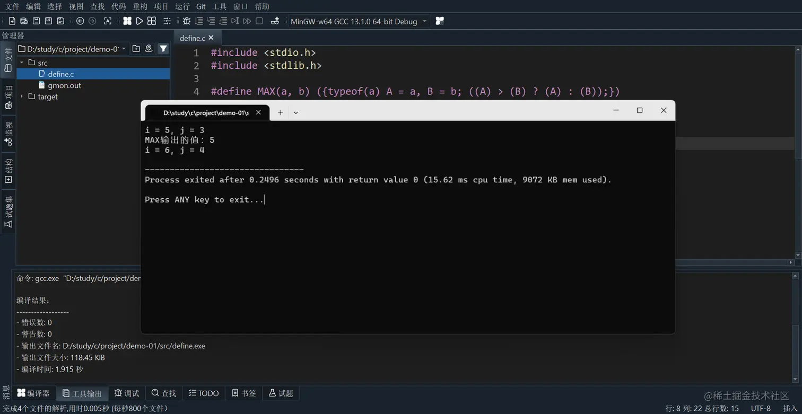This screenshot has height=414, width=802.
Task: Click the step out debug icon
Action: point(223,21)
